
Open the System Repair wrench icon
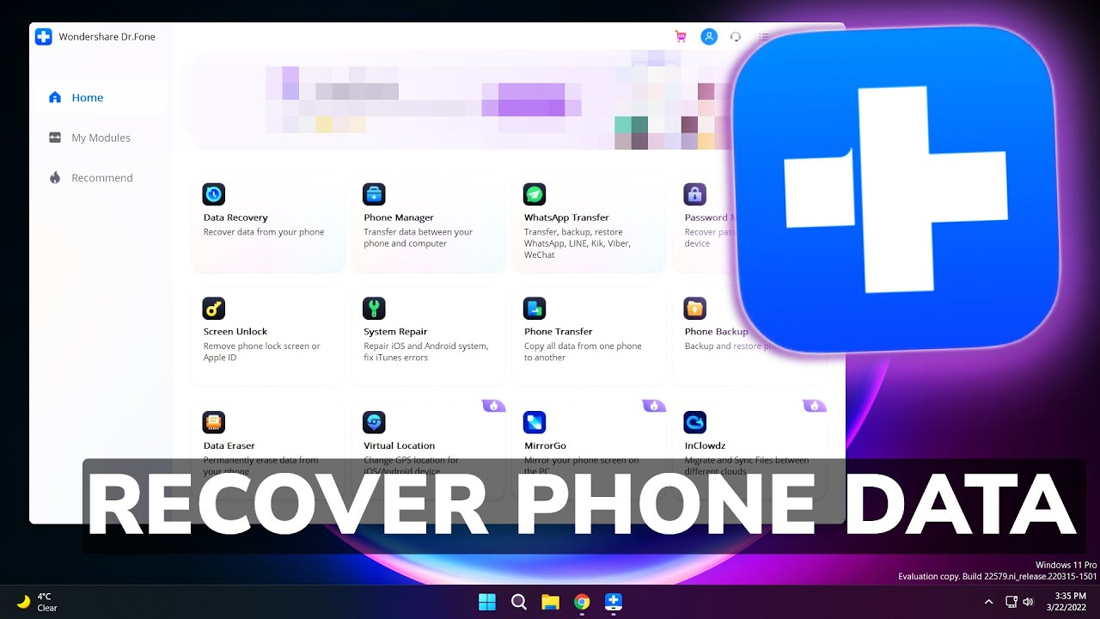coord(374,308)
